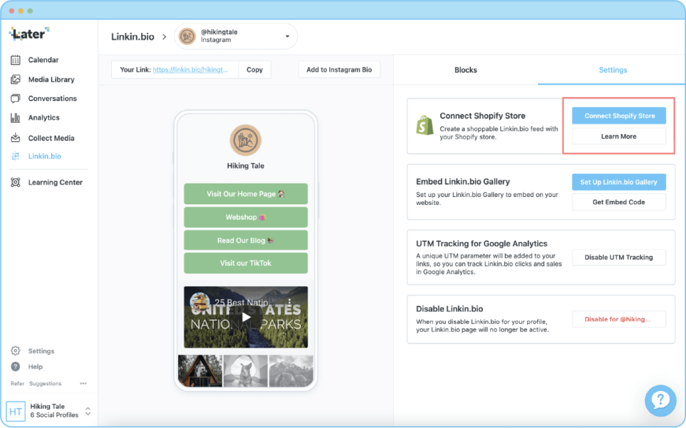Go to Conversations in the sidebar
686x428 pixels.
[x=52, y=98]
